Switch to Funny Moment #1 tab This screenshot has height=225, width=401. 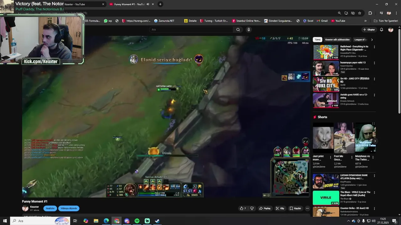pyautogui.click(x=129, y=4)
